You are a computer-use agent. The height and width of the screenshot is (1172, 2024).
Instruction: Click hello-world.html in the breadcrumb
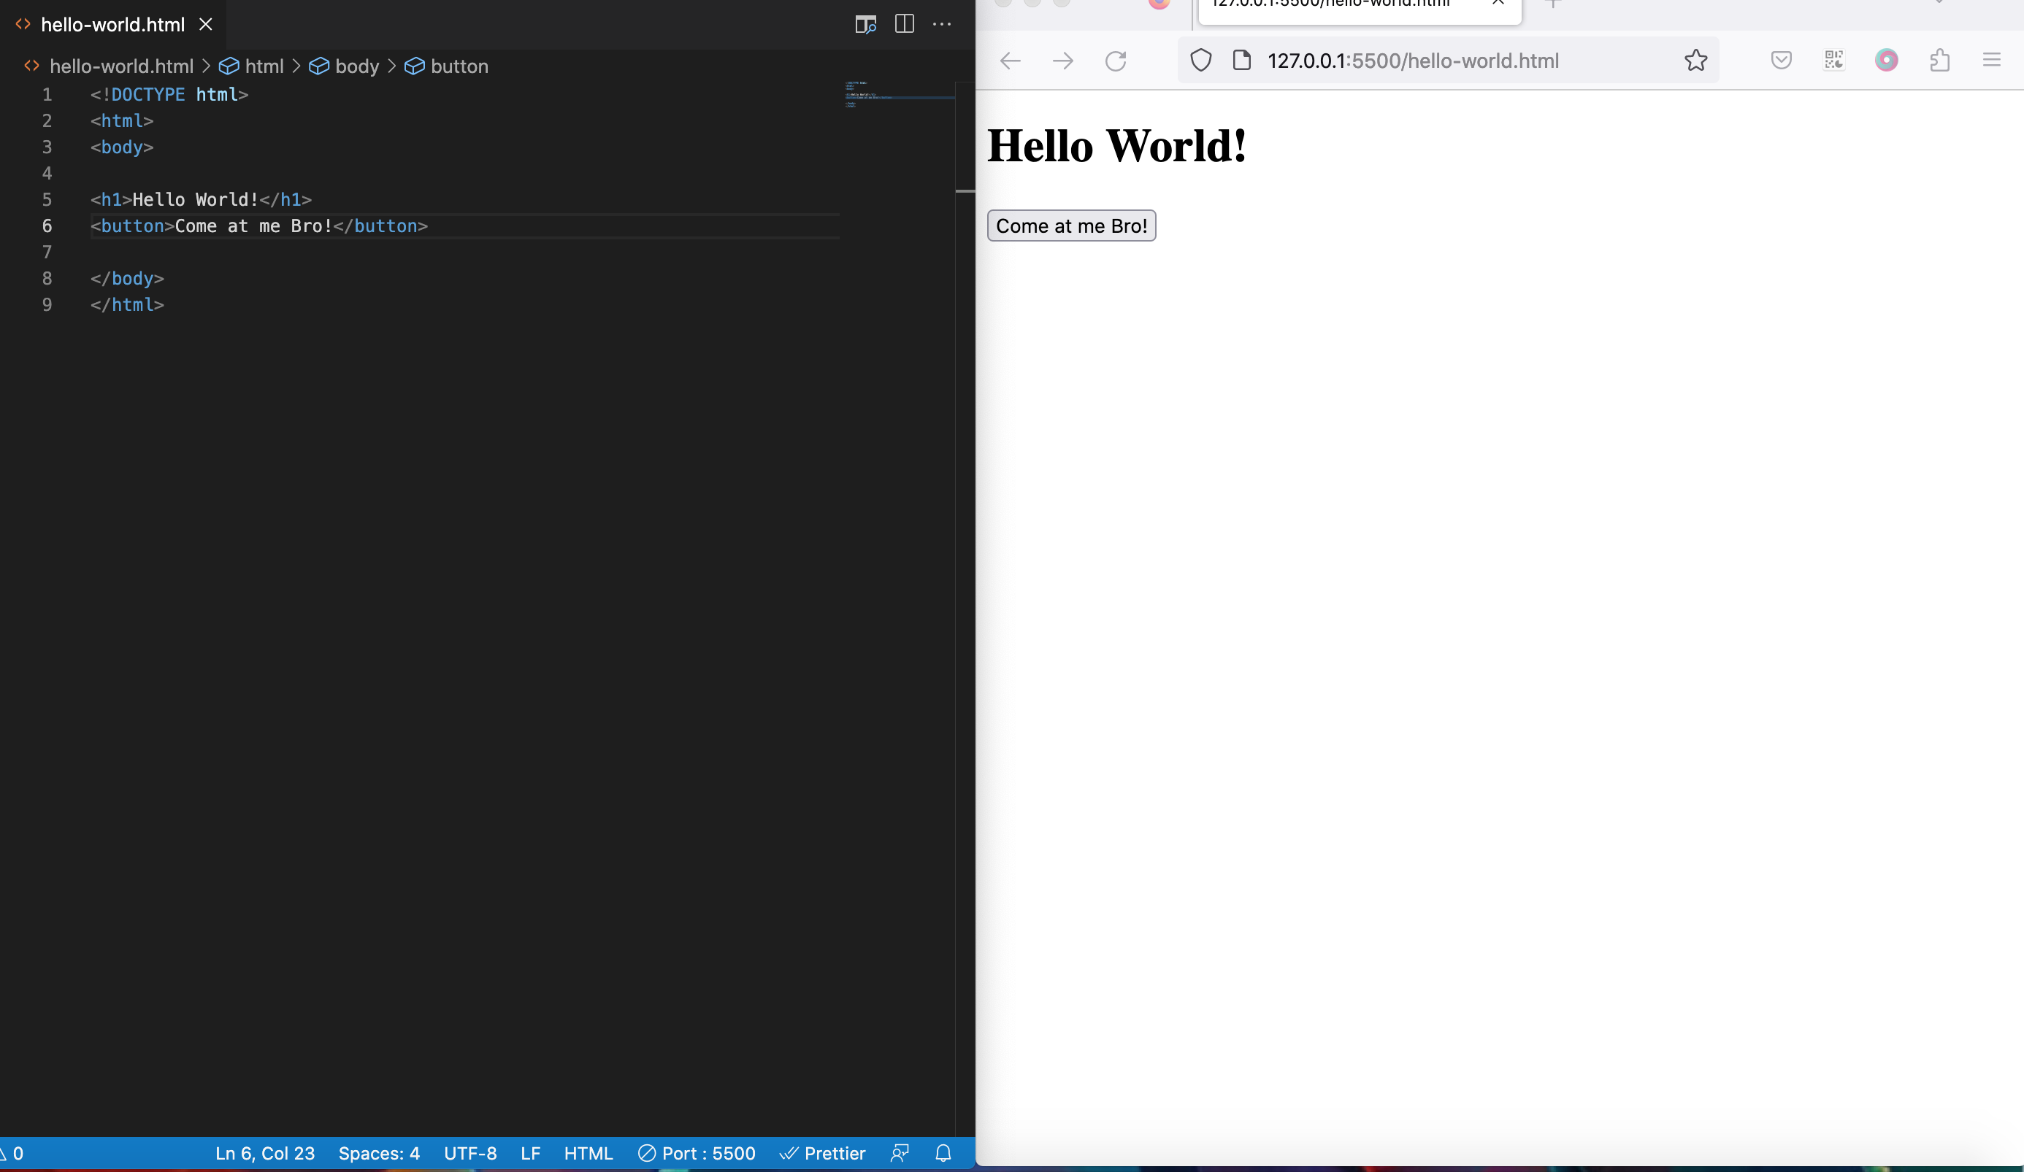pyautogui.click(x=121, y=66)
